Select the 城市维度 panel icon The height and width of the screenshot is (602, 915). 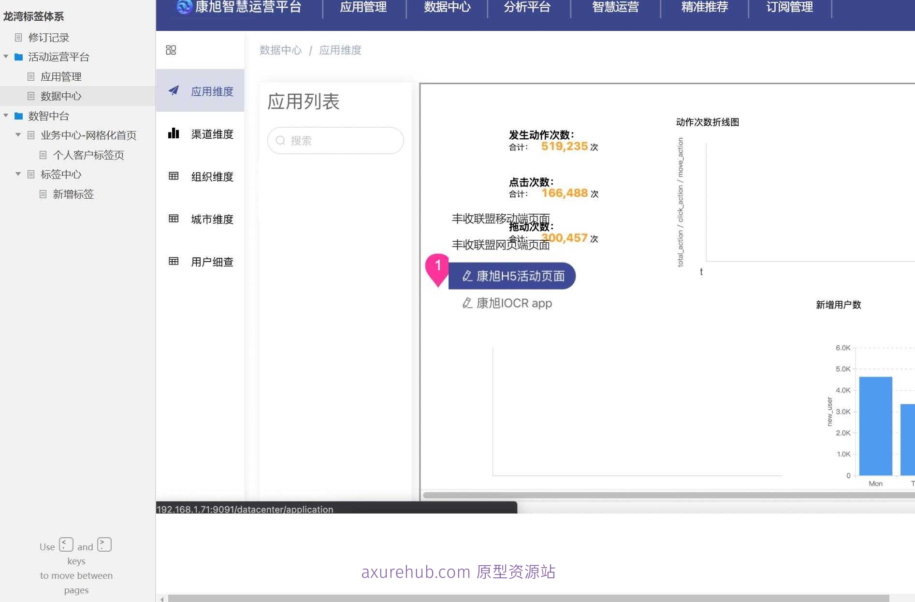click(x=173, y=219)
